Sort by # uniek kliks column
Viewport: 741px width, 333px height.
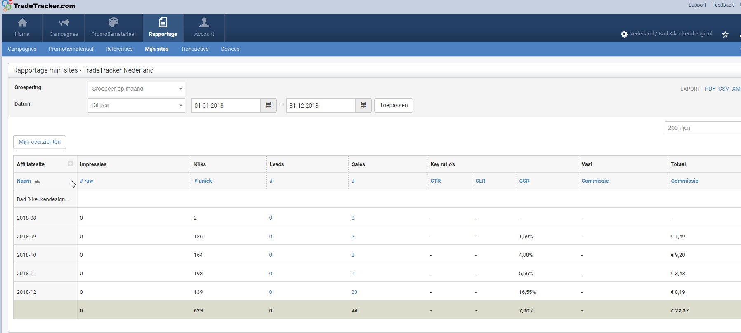203,181
